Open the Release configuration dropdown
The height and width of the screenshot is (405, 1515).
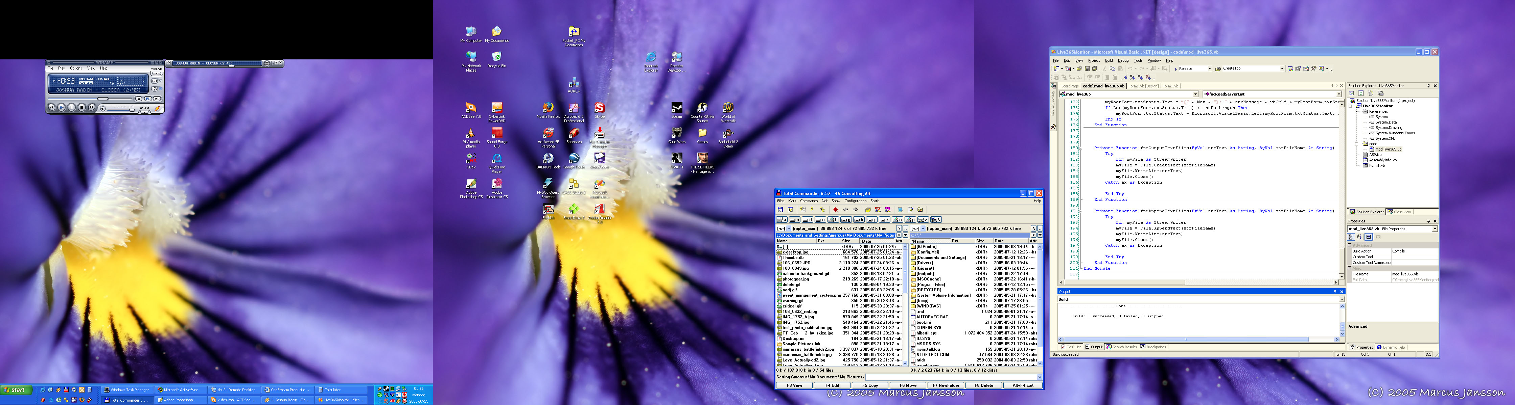pyautogui.click(x=1210, y=69)
